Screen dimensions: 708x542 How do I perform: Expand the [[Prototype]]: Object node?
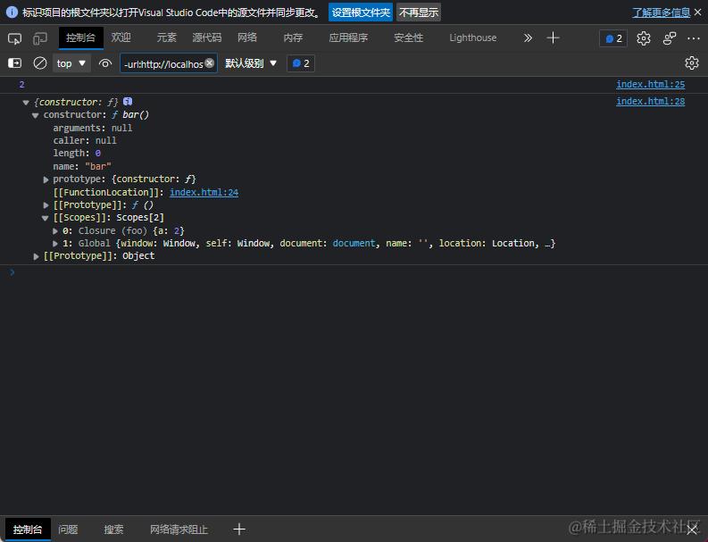tap(36, 256)
